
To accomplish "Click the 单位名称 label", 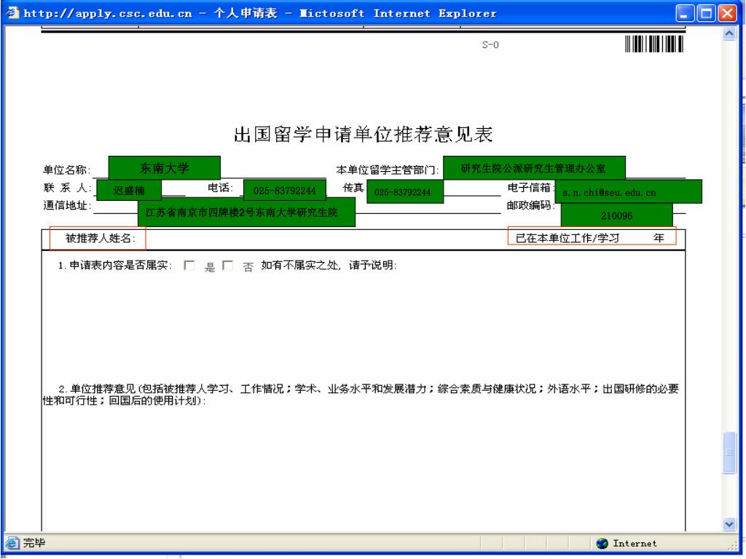I will click(x=66, y=170).
